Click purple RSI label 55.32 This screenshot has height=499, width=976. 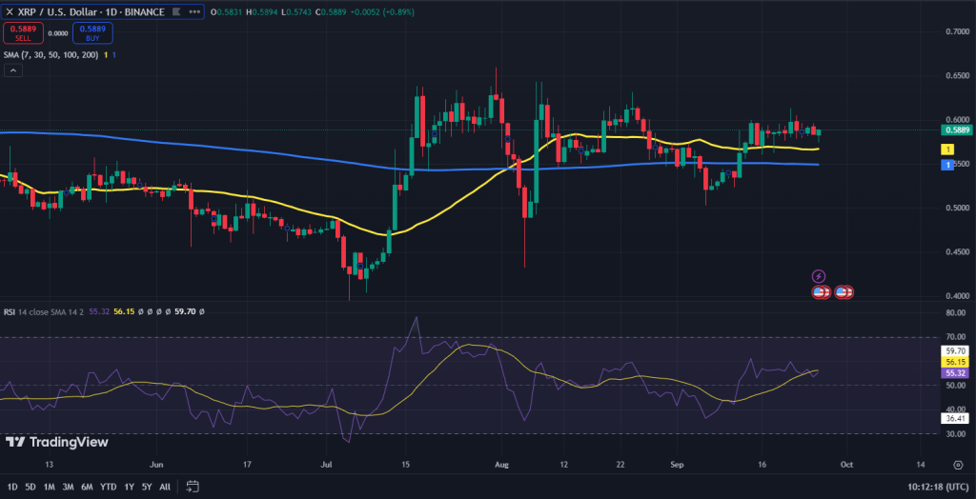955,372
